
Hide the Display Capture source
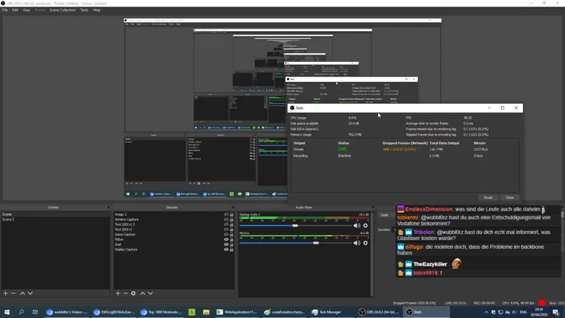coord(226,250)
